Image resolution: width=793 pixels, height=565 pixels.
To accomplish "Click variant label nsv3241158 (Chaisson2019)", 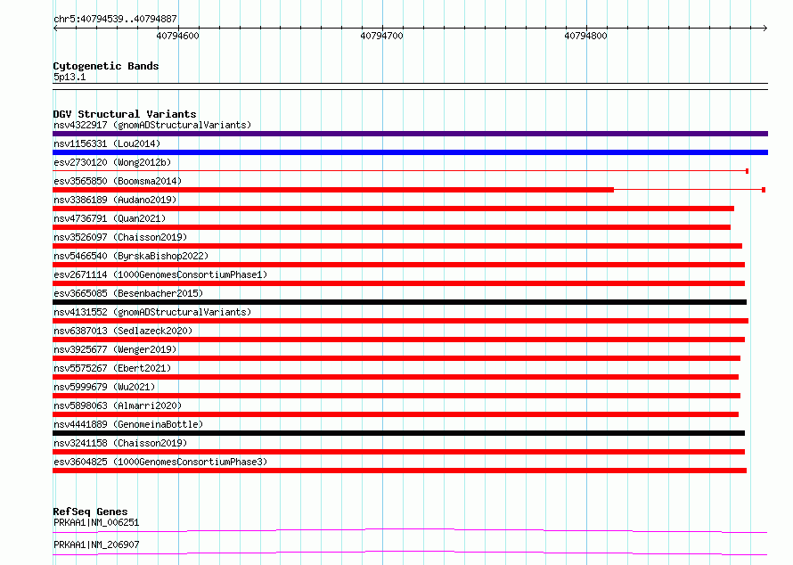I will (120, 443).
